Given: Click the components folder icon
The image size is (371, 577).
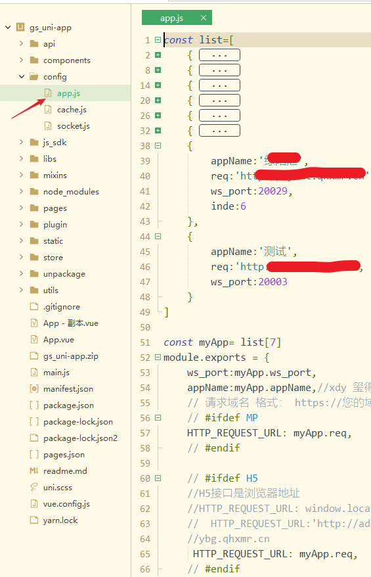Looking at the screenshot, I should (34, 60).
